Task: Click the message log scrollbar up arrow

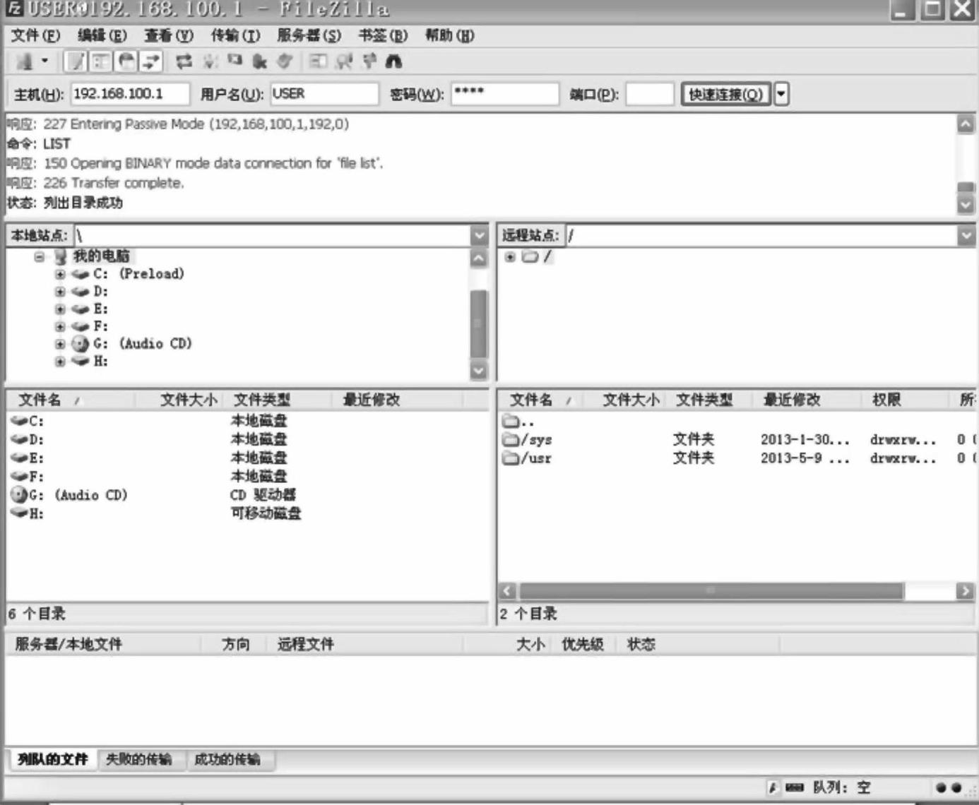Action: pyautogui.click(x=966, y=124)
